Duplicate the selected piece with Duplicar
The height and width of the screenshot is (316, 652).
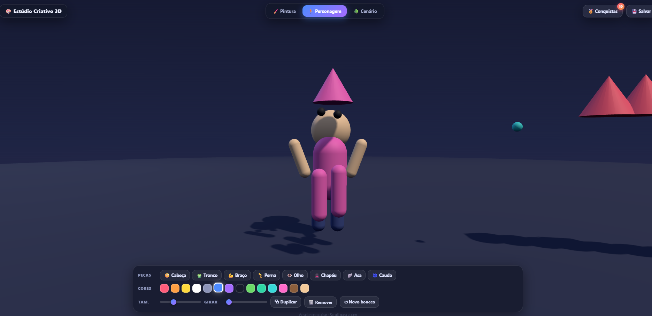(x=286, y=302)
